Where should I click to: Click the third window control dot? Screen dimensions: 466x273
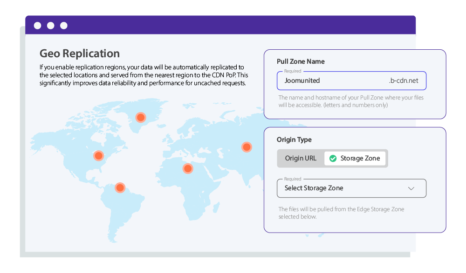(x=63, y=26)
